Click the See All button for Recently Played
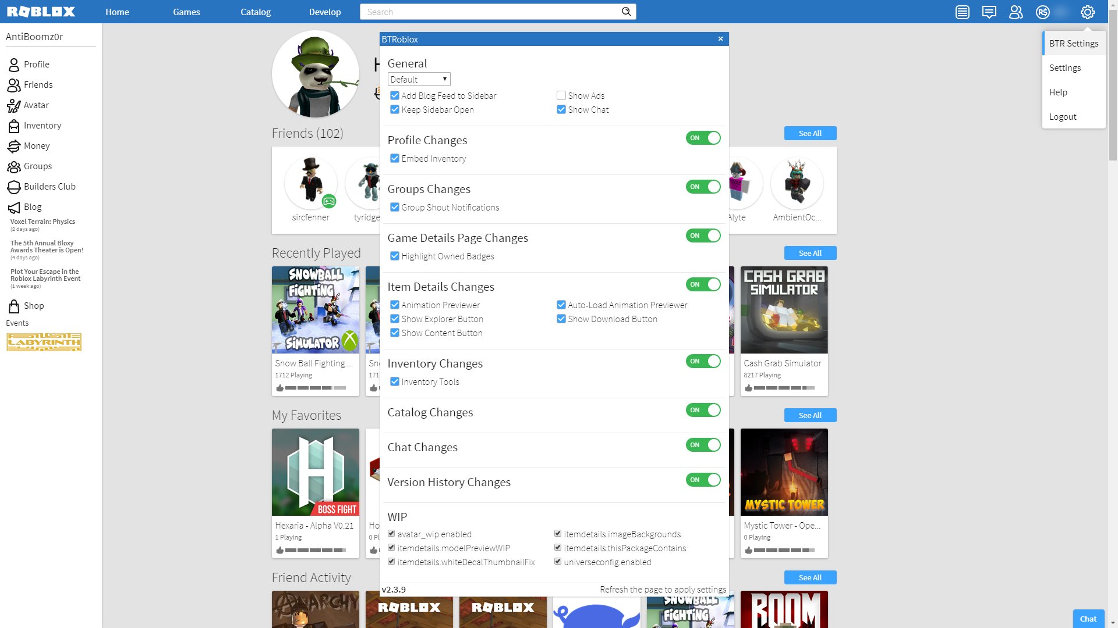Screen dimensions: 1118x628 click(x=809, y=253)
